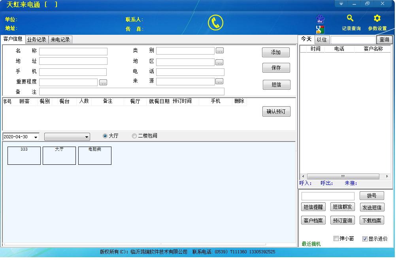Focus the search field beside 查询
The image size is (396, 260).
tap(353, 40)
